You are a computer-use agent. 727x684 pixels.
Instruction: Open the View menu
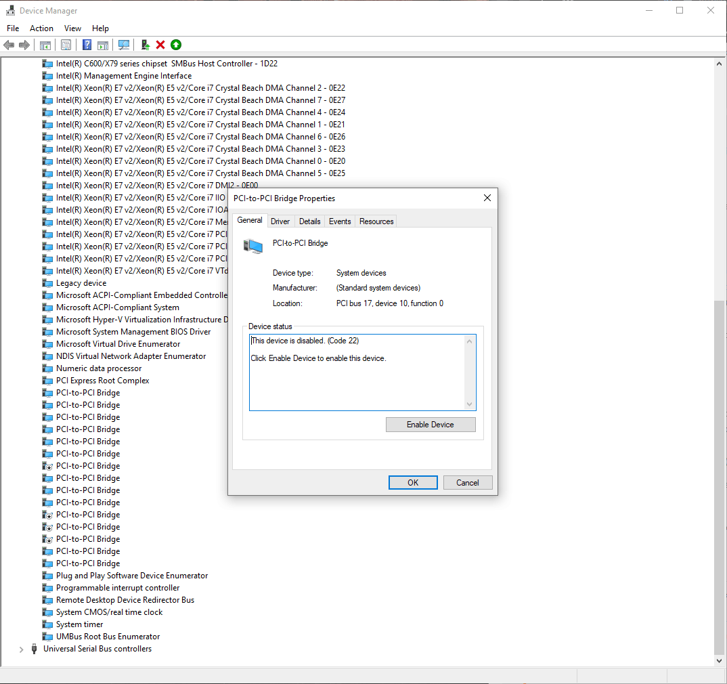[72, 28]
